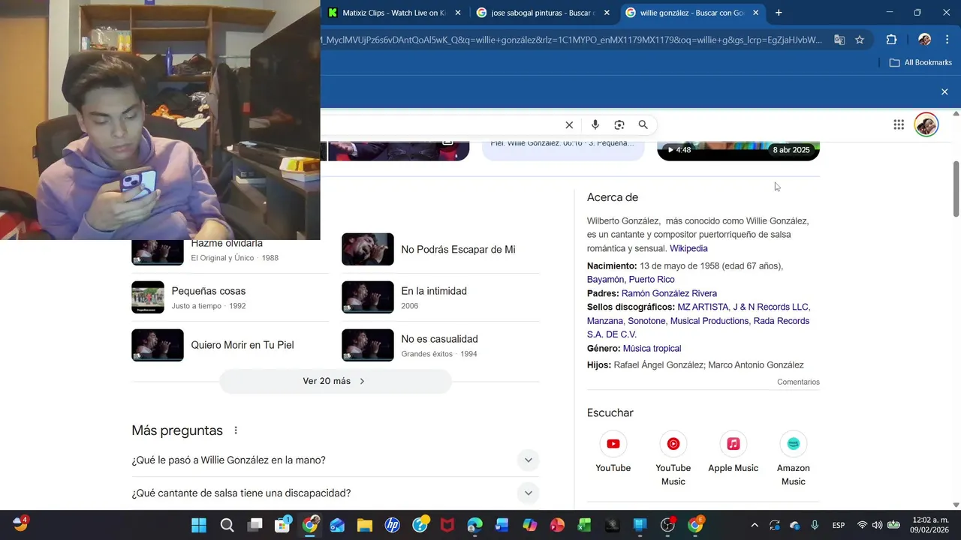This screenshot has width=961, height=540.
Task: Start a voice search with the microphone
Action: tap(595, 125)
